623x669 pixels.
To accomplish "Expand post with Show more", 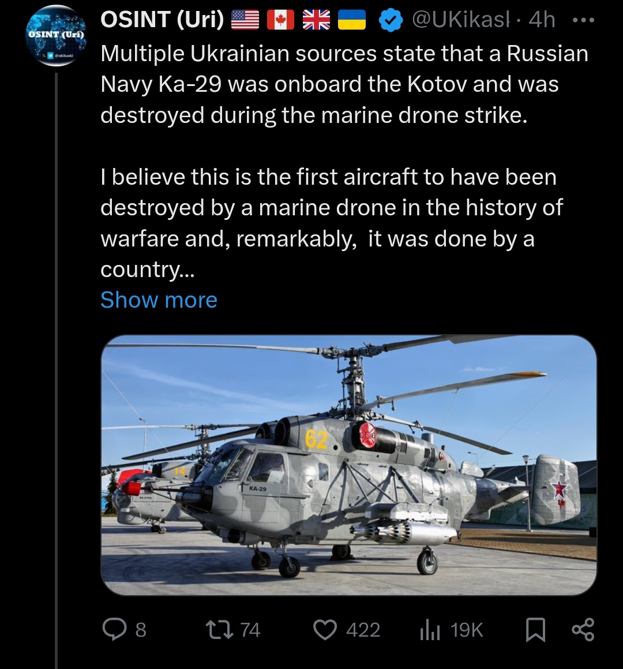I will tap(159, 300).
